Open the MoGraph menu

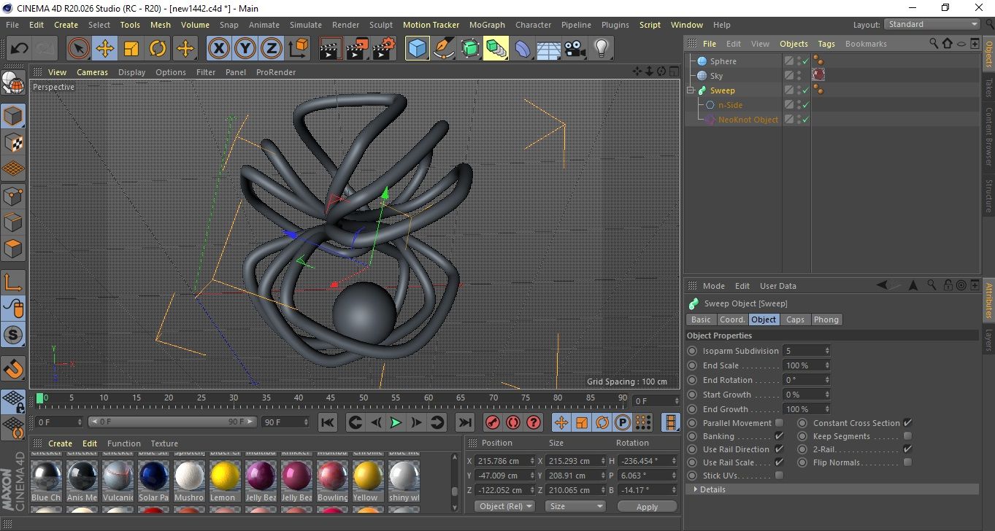click(x=487, y=25)
